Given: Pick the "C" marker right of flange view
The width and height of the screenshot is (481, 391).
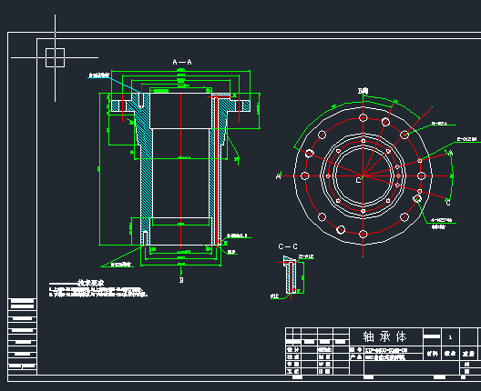Looking at the screenshot, I should 448,203.
